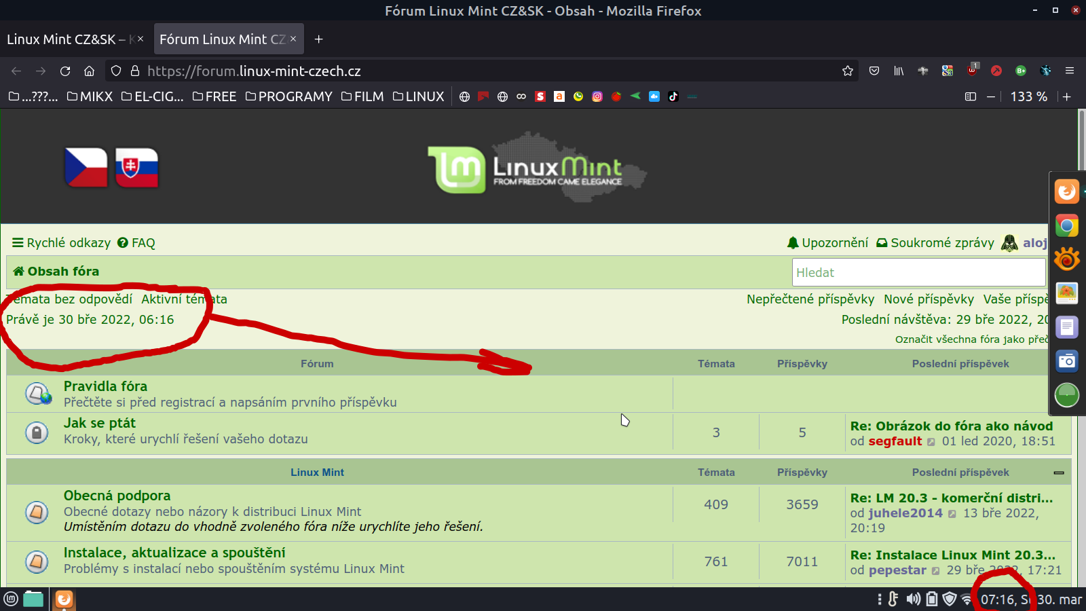Open the LINUX bookmarks folder

click(x=419, y=96)
